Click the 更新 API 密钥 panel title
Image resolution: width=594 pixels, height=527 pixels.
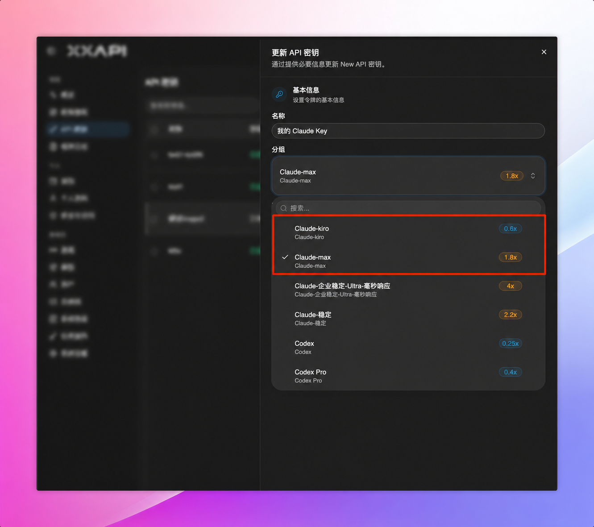(x=295, y=53)
